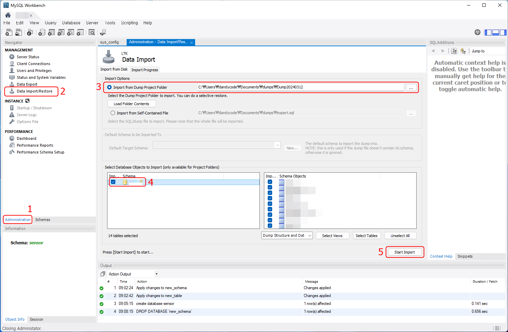
Task: Open Options File under Instance
Action: (x=27, y=122)
